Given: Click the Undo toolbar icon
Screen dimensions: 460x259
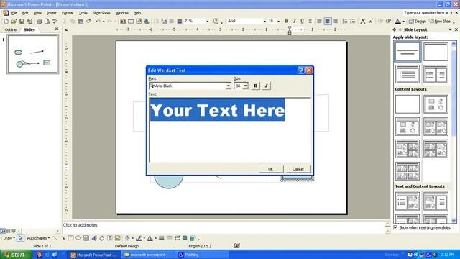Looking at the screenshot, I should click(98, 21).
